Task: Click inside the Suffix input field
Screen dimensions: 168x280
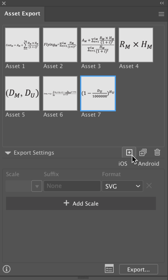Action: [x=72, y=186]
